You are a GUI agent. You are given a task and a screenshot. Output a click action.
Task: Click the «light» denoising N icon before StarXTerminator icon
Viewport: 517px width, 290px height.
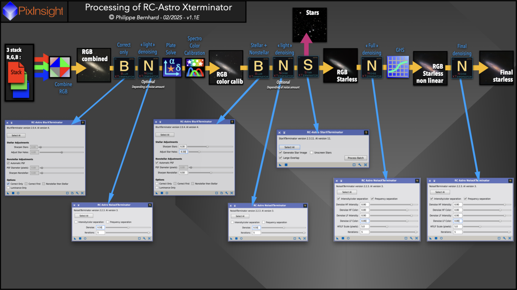pos(283,68)
